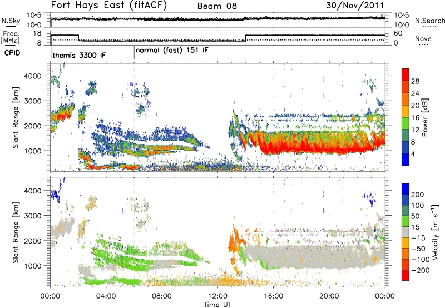Click the 'Velocity [m s-1]' colorbar label
This screenshot has height=308, width=445.
tap(436, 232)
